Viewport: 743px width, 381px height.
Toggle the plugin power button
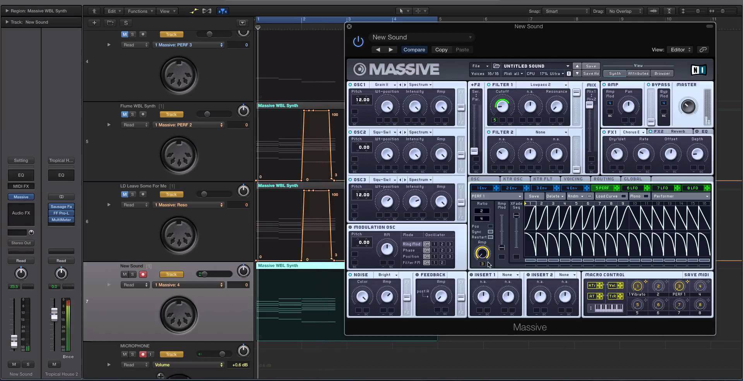click(358, 41)
